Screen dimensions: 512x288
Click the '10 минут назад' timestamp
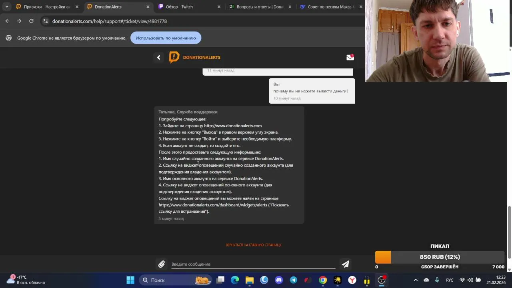point(287,98)
